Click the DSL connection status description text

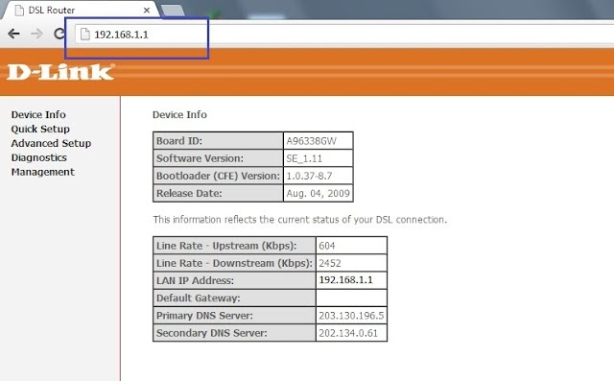click(x=300, y=220)
